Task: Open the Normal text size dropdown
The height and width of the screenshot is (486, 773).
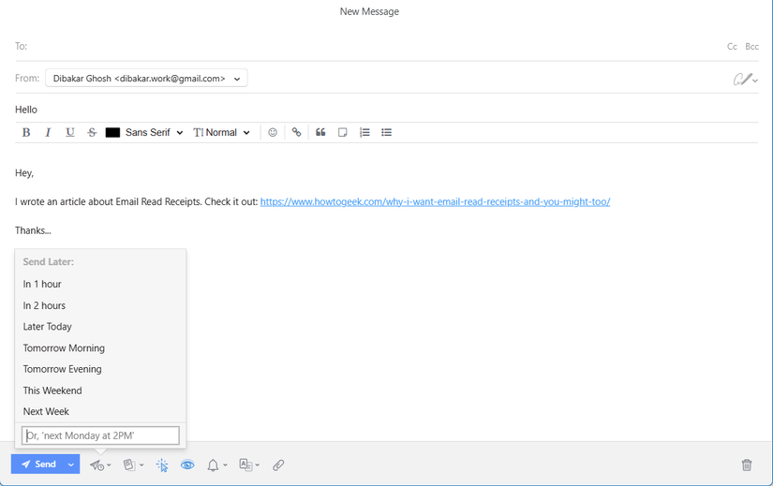Action: pos(222,132)
